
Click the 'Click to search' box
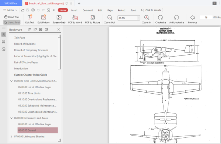pos(151,10)
